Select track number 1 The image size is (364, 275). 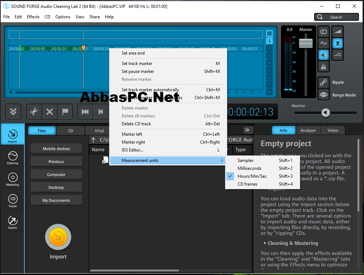coord(269,41)
